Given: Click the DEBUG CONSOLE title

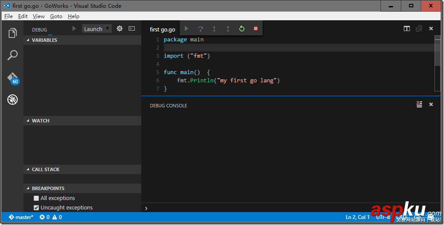Looking at the screenshot, I should (168, 106).
